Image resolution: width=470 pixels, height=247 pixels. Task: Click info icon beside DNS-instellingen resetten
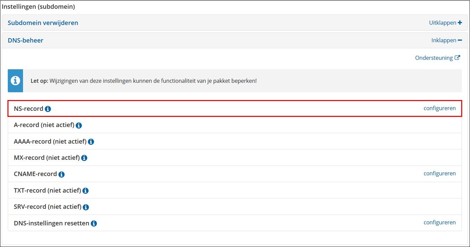click(94, 223)
